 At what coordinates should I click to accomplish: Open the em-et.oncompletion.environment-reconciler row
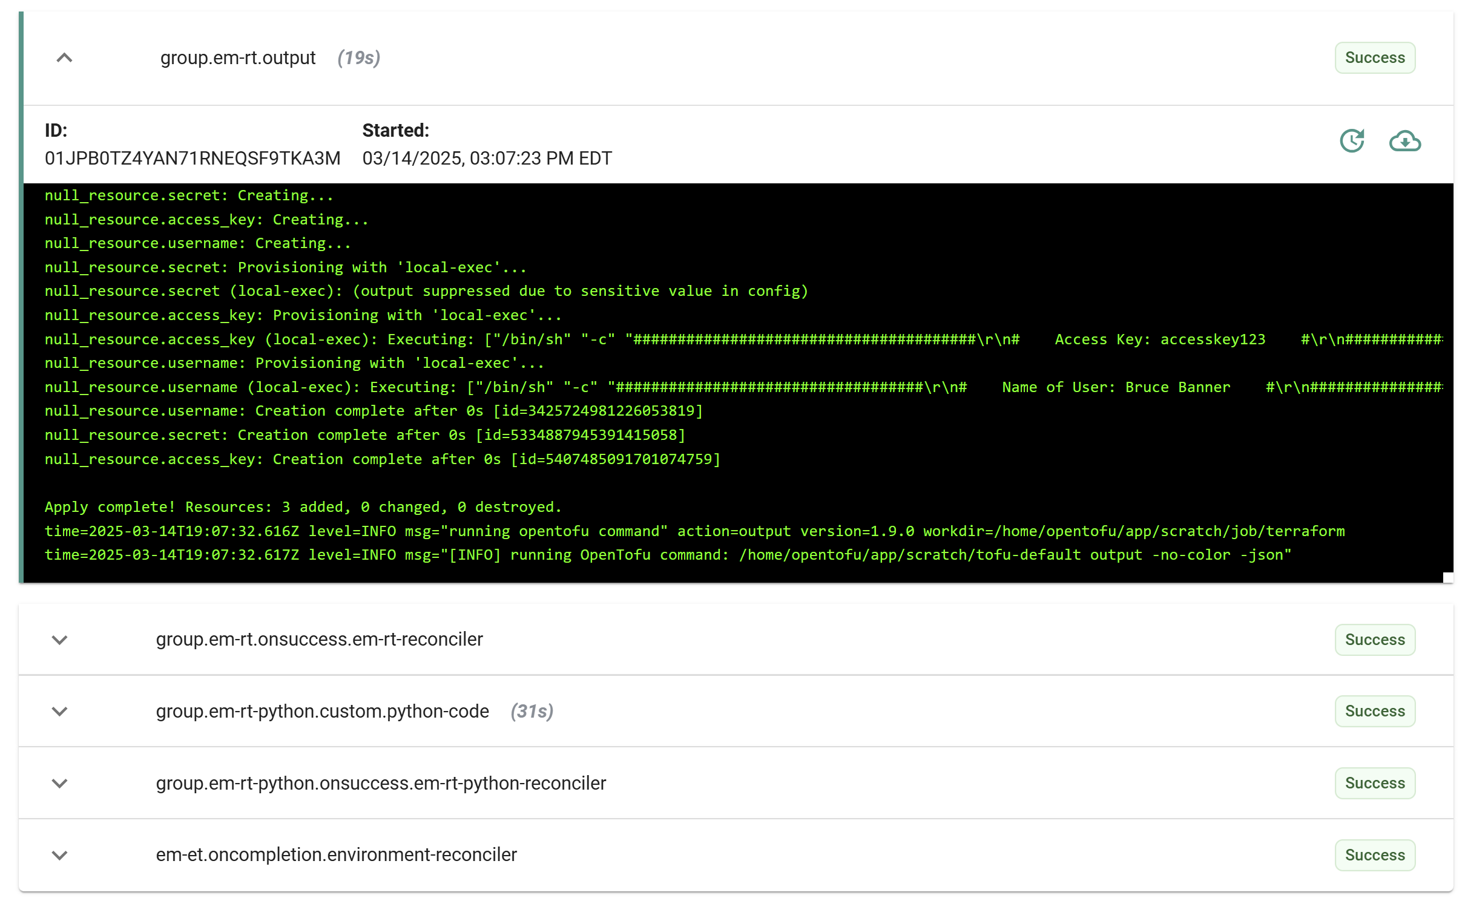click(x=336, y=855)
